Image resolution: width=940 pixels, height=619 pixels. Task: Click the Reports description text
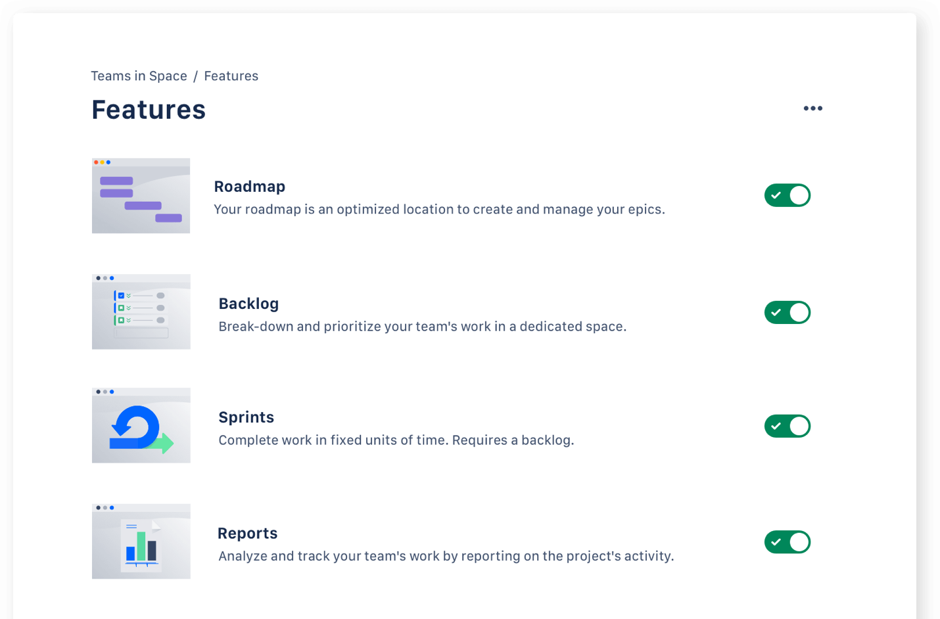446,557
